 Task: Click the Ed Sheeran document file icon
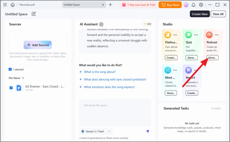click(19, 88)
